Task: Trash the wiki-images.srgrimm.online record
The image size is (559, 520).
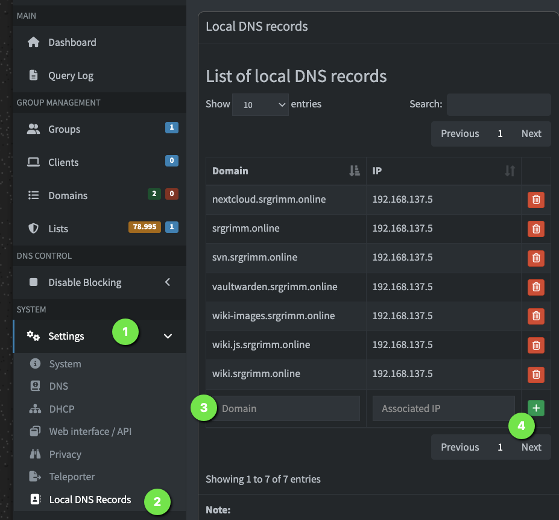Action: (x=535, y=315)
